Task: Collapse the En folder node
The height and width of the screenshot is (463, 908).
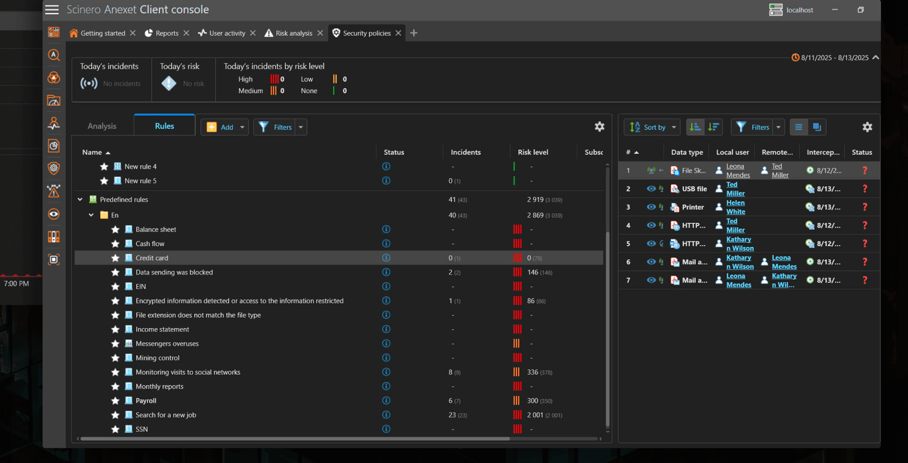Action: pyautogui.click(x=91, y=215)
